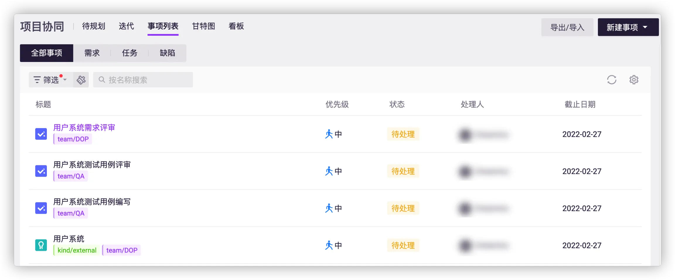The height and width of the screenshot is (280, 675).
Task: Open the 筛选 filter dropdown
Action: tap(50, 80)
